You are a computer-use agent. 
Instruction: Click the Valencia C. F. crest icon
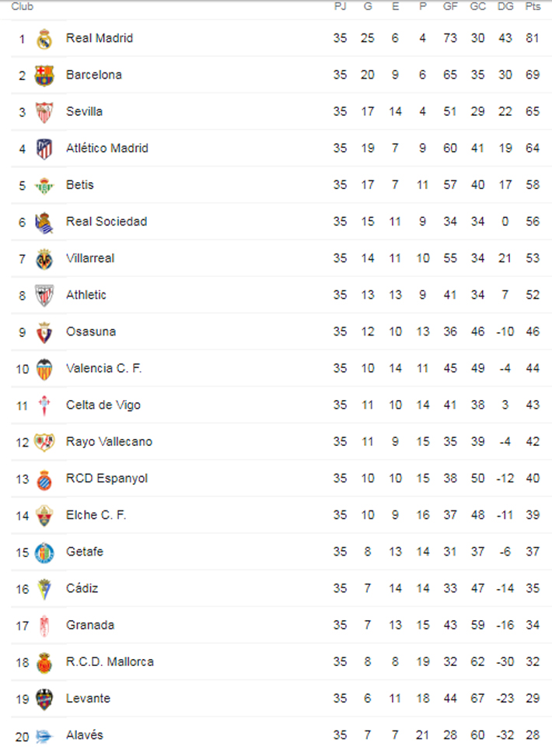click(44, 368)
